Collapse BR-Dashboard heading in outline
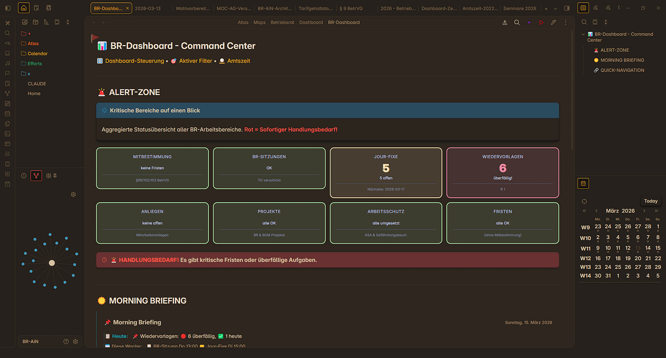 click(583, 34)
